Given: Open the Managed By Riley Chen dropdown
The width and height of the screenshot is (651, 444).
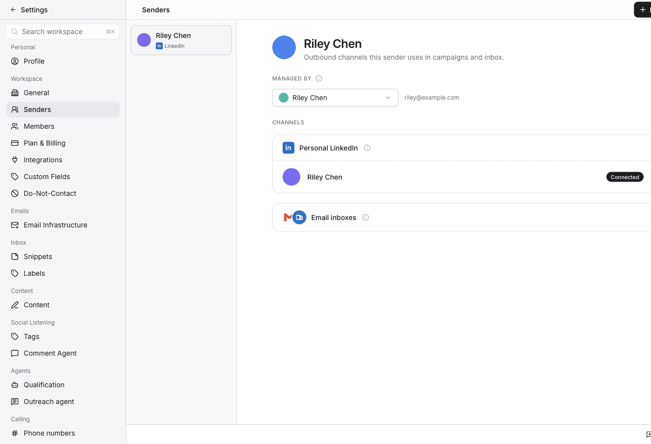Looking at the screenshot, I should coord(335,98).
